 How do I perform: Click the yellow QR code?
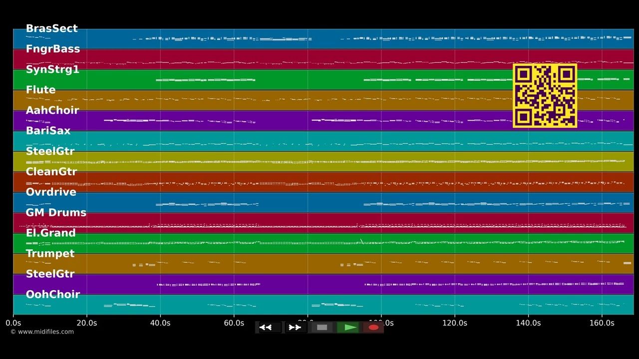[545, 96]
